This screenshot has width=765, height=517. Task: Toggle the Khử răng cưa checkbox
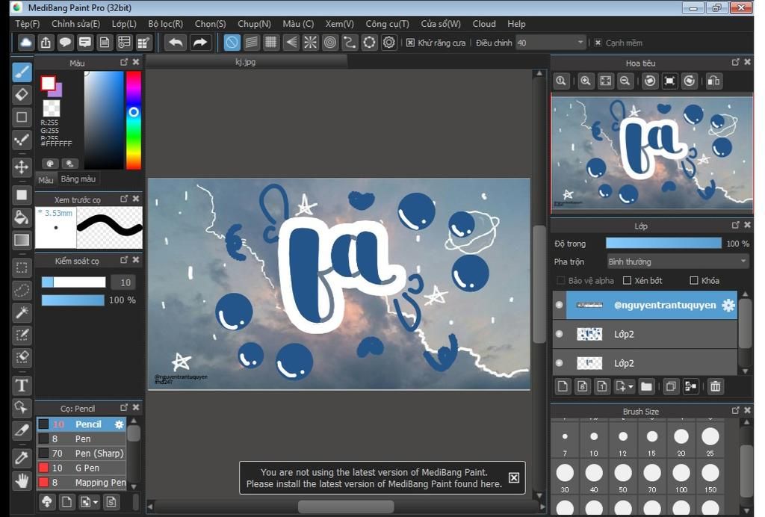pos(410,43)
